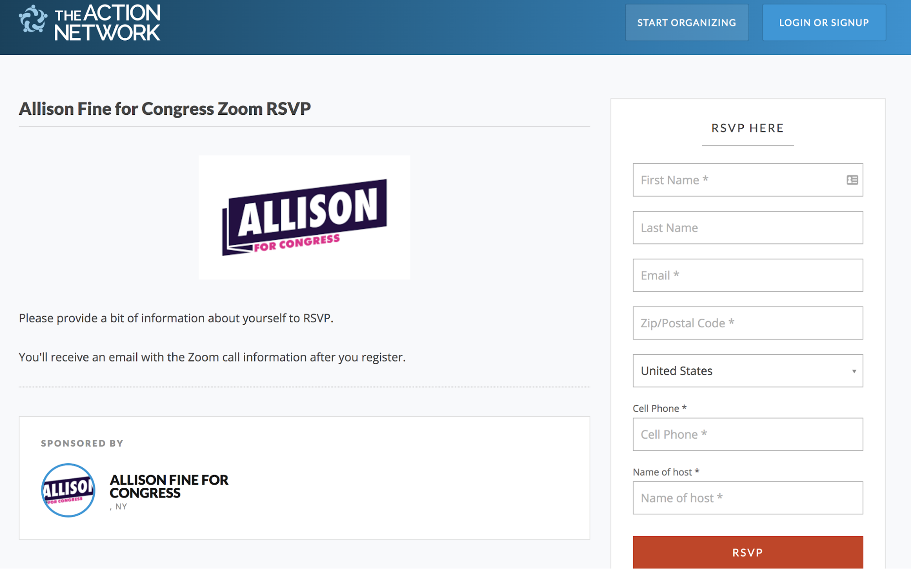Submit the red RSVP button

[x=748, y=552]
